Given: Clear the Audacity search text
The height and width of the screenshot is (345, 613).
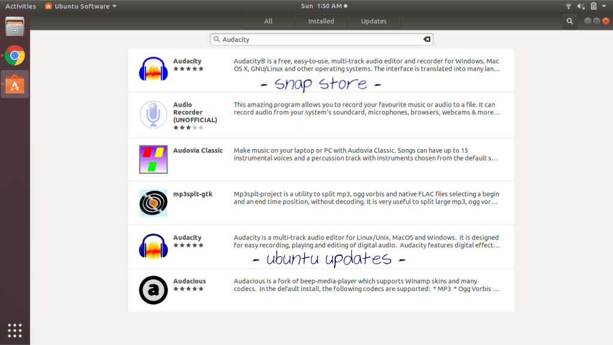Looking at the screenshot, I should [427, 38].
